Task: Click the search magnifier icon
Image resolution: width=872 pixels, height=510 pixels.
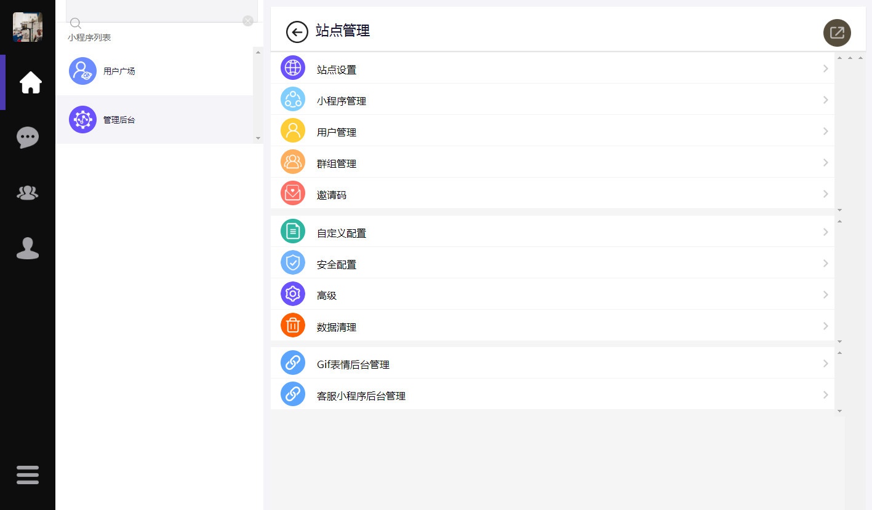Action: coord(76,23)
